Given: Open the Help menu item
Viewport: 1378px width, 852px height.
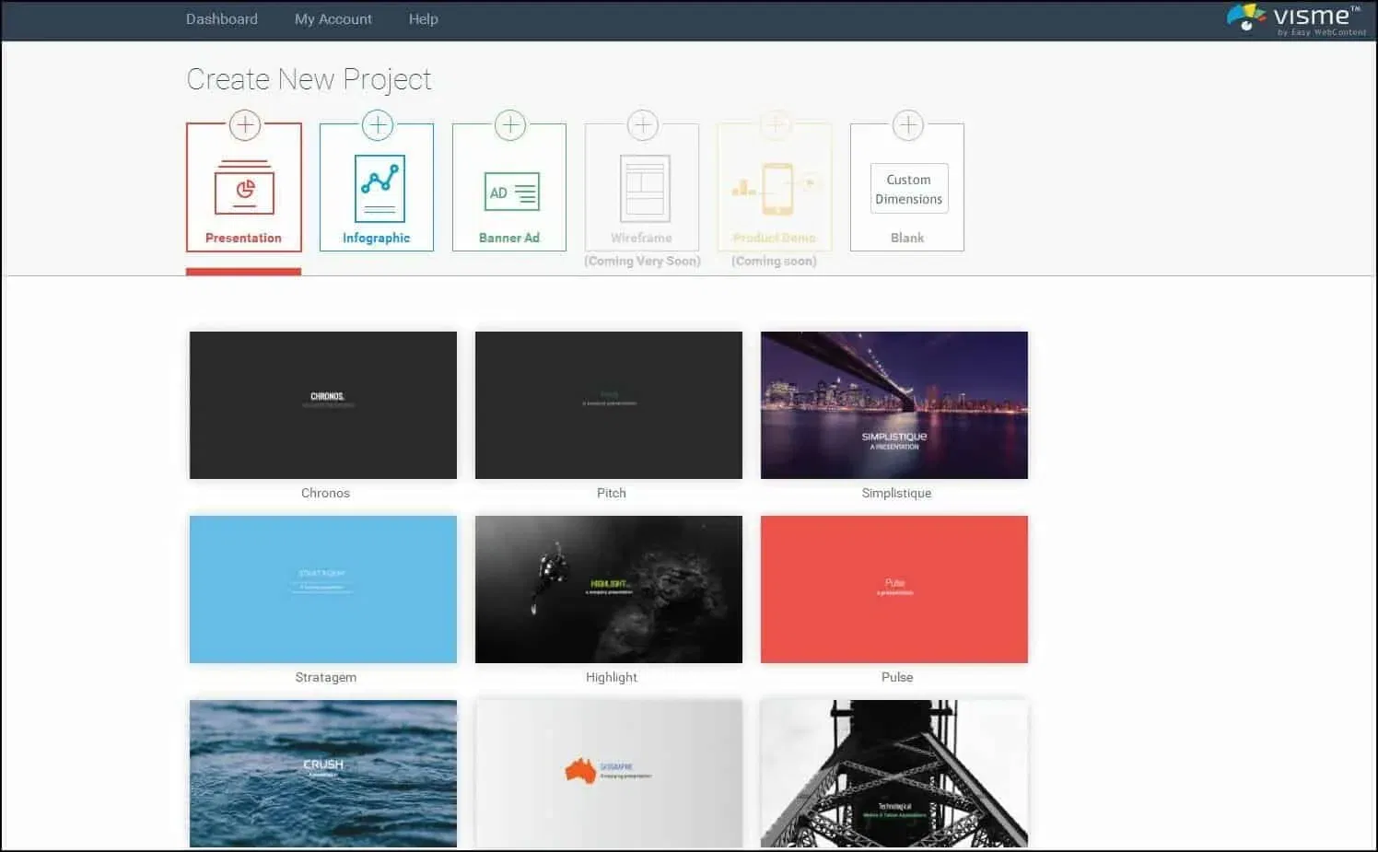Looking at the screenshot, I should pos(424,18).
